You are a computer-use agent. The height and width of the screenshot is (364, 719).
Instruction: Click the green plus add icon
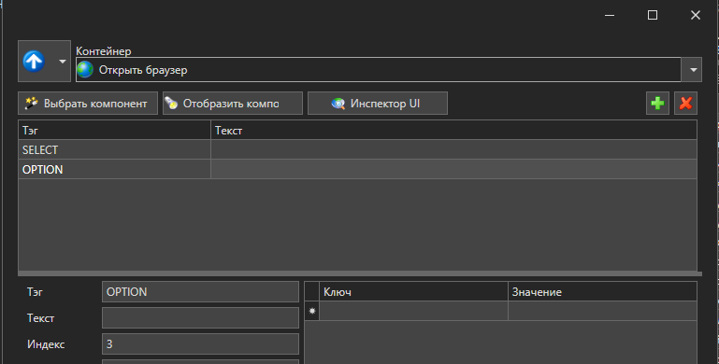tap(657, 103)
